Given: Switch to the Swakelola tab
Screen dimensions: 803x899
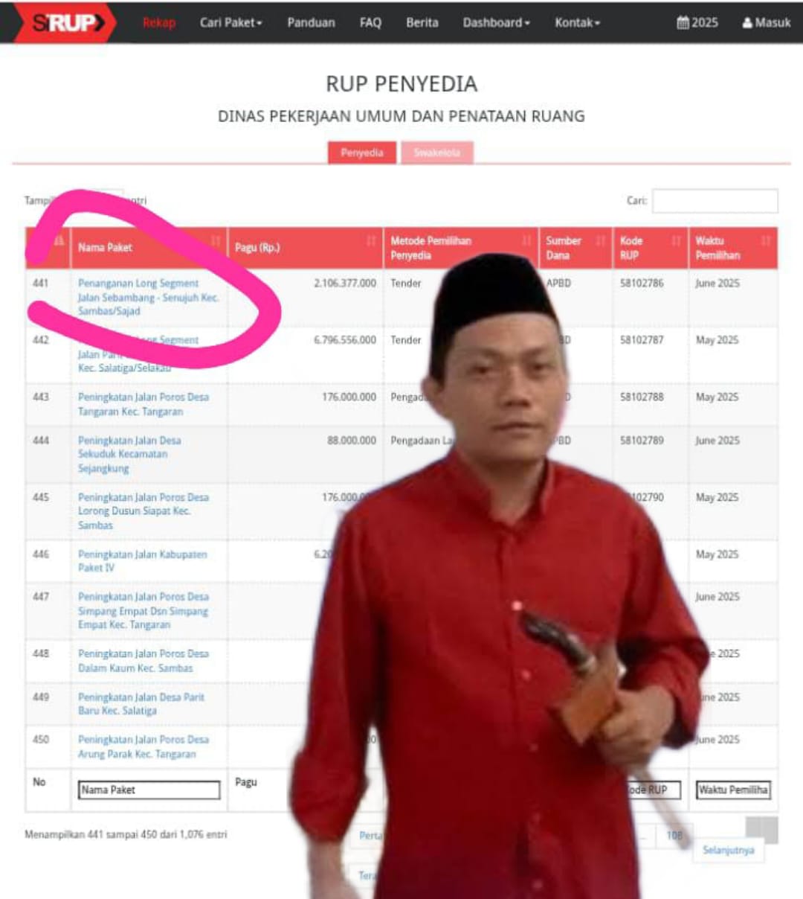Looking at the screenshot, I should 437,153.
